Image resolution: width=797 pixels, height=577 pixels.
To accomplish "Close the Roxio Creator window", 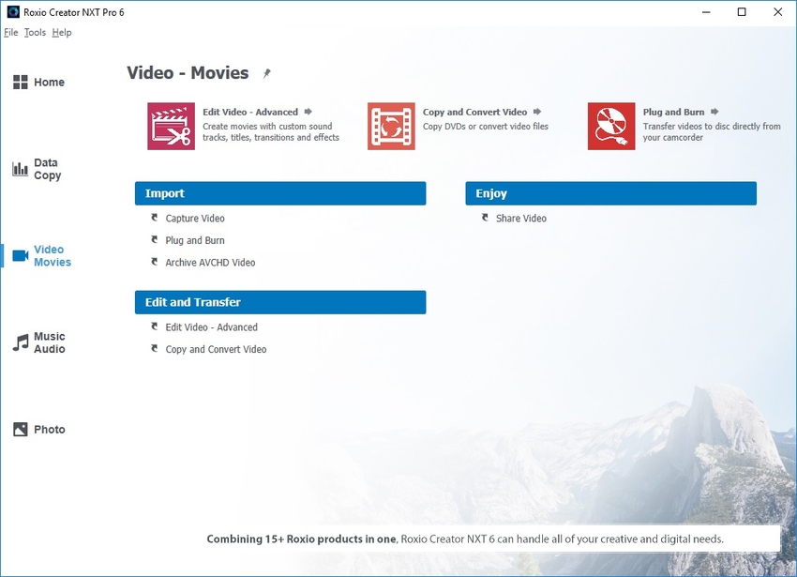I will pyautogui.click(x=777, y=11).
